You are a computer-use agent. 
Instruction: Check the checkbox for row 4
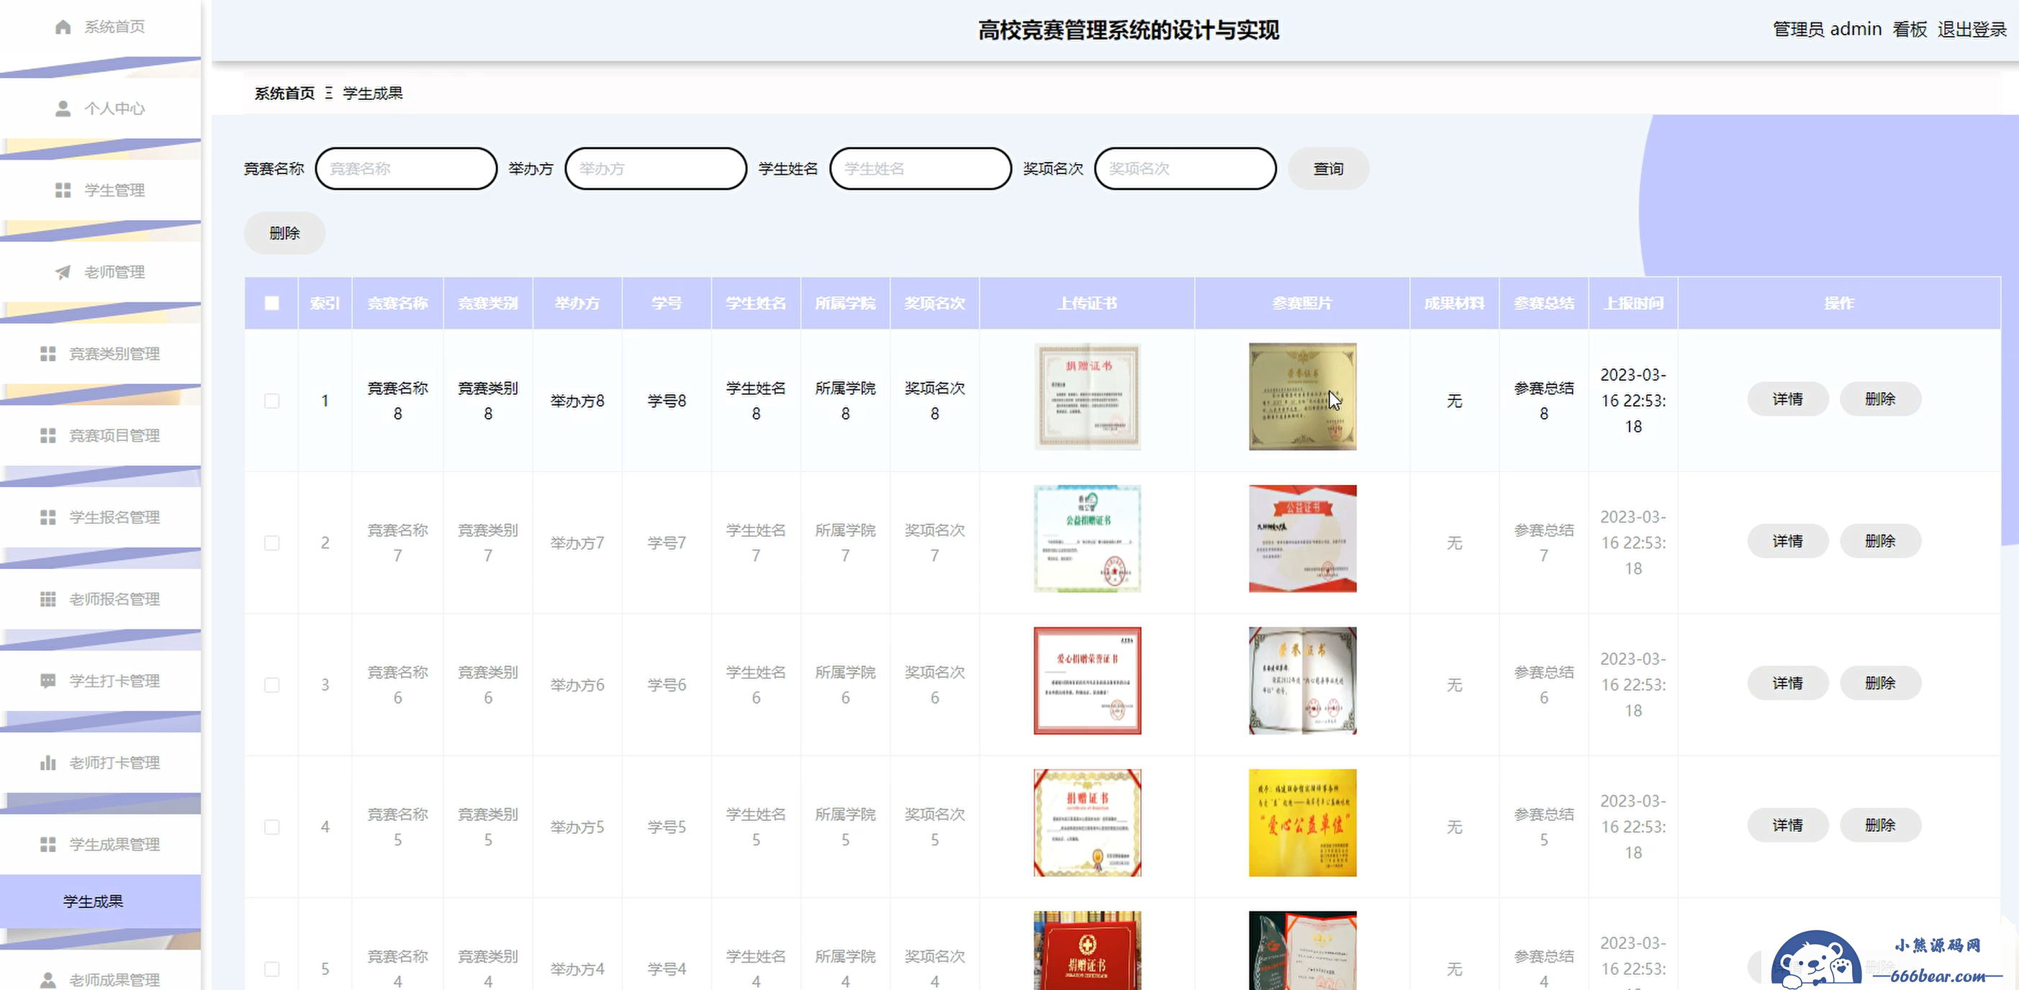[x=272, y=827]
